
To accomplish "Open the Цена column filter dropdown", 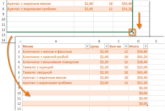I will click(107, 46).
